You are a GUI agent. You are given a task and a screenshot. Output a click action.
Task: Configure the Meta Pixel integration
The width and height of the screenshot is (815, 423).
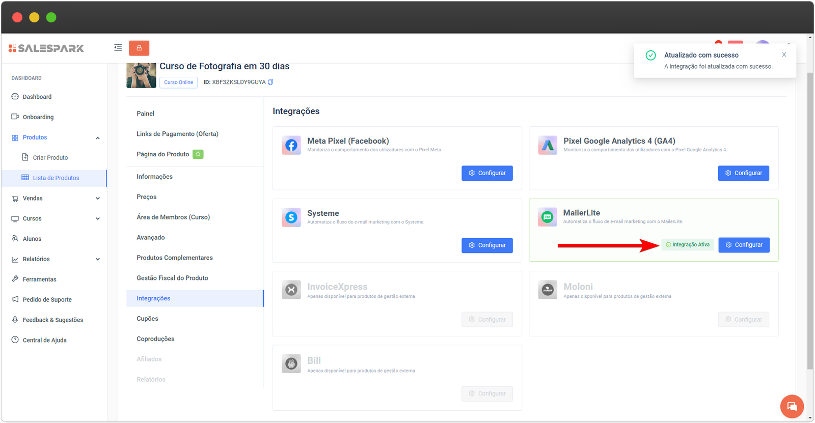tap(487, 173)
